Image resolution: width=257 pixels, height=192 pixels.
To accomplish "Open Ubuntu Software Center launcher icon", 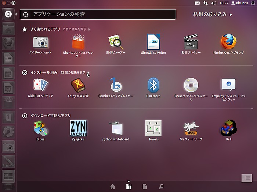I will 8,102.
